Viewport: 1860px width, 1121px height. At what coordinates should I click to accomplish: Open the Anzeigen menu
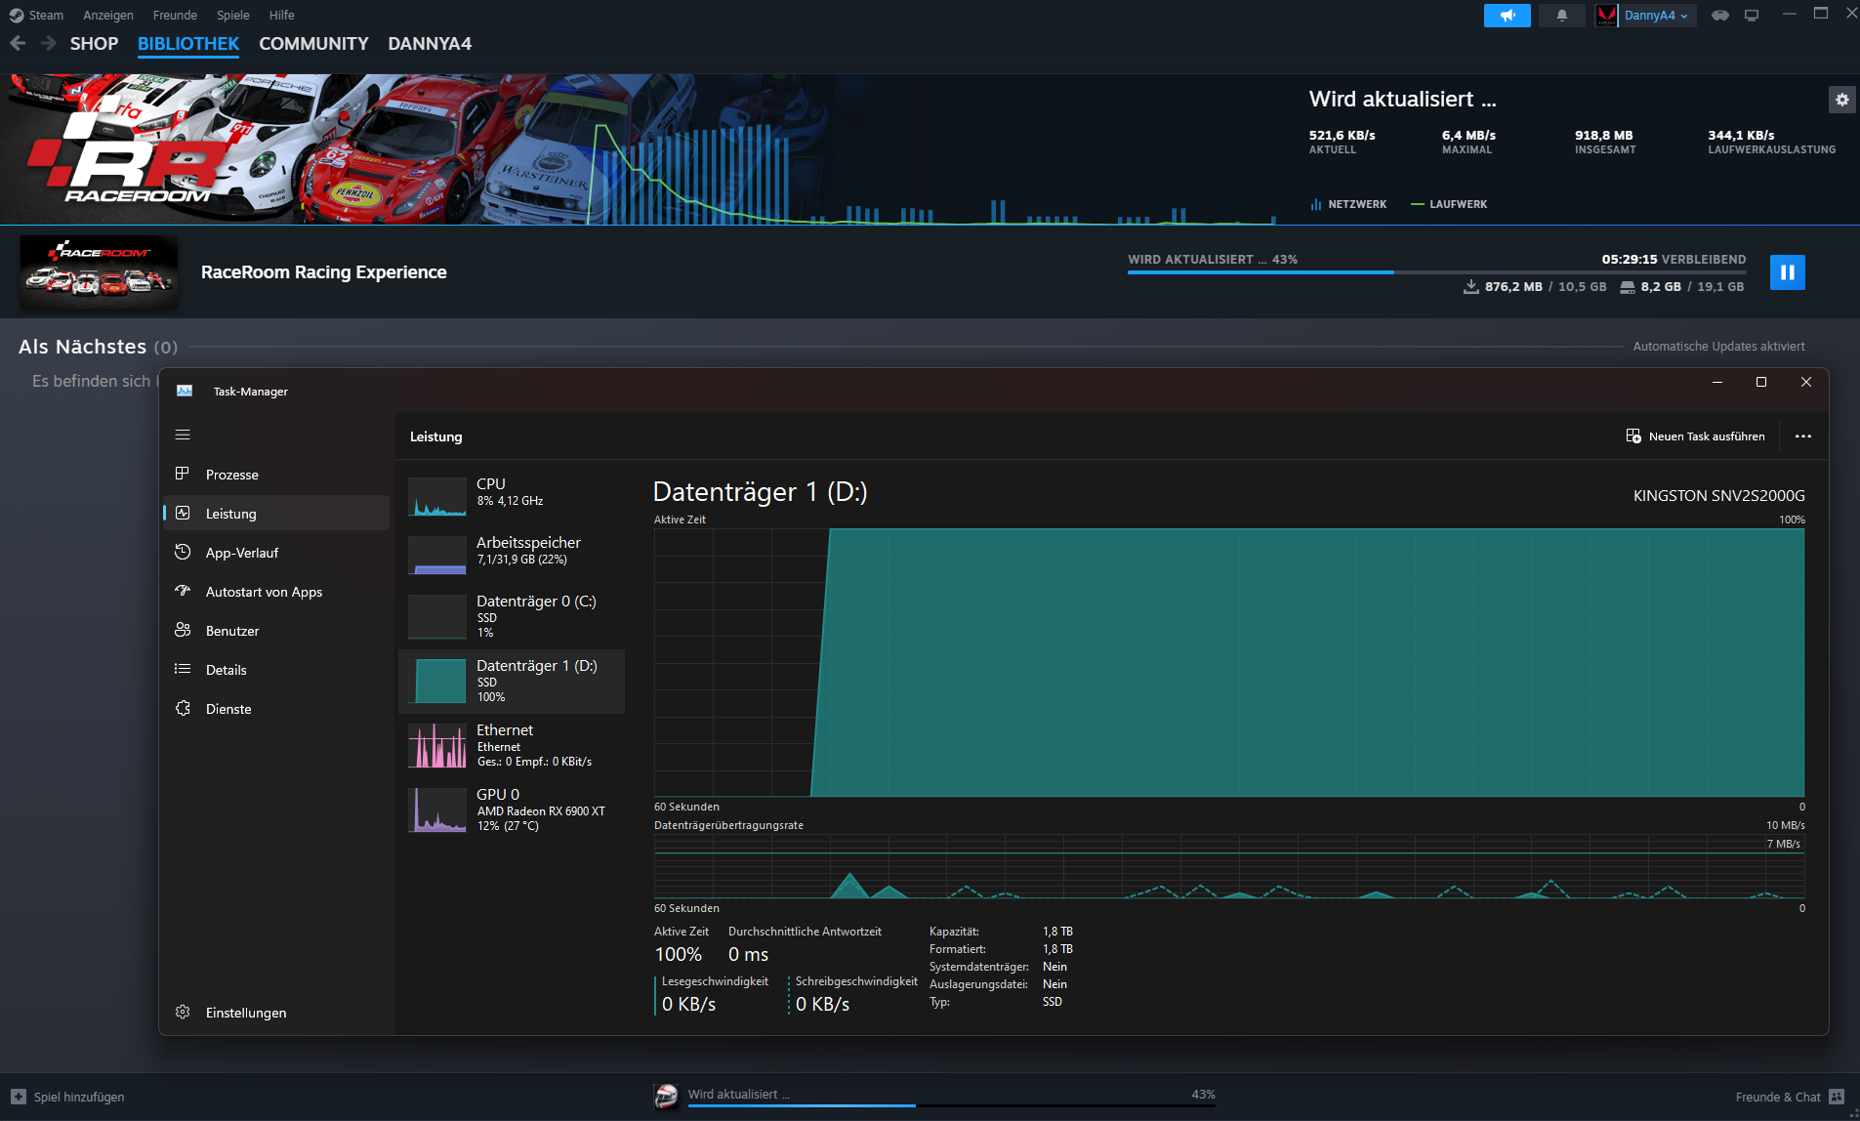pyautogui.click(x=108, y=16)
